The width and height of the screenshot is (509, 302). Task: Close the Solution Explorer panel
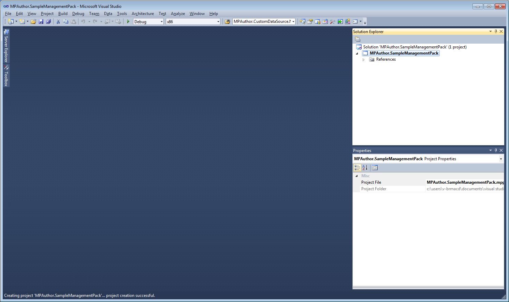coord(501,31)
